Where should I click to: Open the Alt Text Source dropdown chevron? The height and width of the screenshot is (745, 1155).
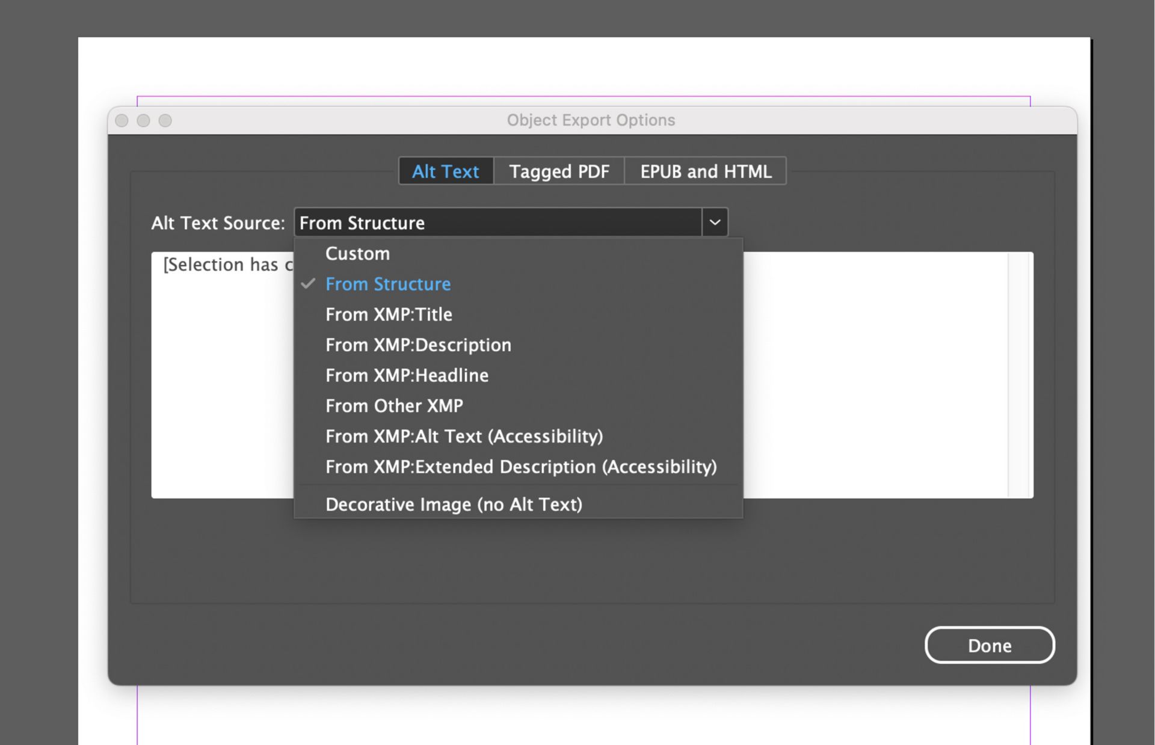pos(715,222)
